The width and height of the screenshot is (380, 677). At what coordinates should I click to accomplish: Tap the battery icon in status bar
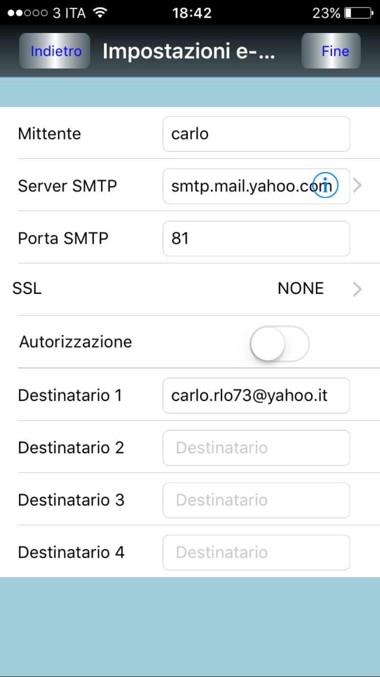[x=358, y=13]
